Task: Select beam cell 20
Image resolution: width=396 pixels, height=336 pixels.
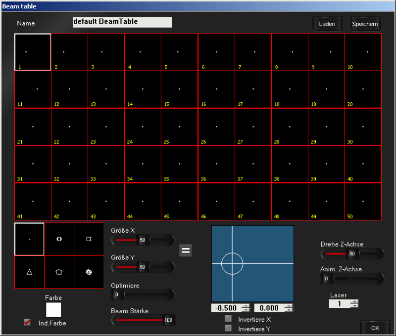Action: [363, 89]
